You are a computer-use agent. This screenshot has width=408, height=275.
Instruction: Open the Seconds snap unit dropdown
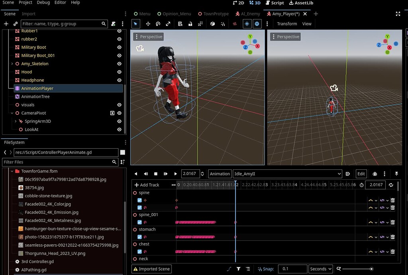click(x=321, y=269)
